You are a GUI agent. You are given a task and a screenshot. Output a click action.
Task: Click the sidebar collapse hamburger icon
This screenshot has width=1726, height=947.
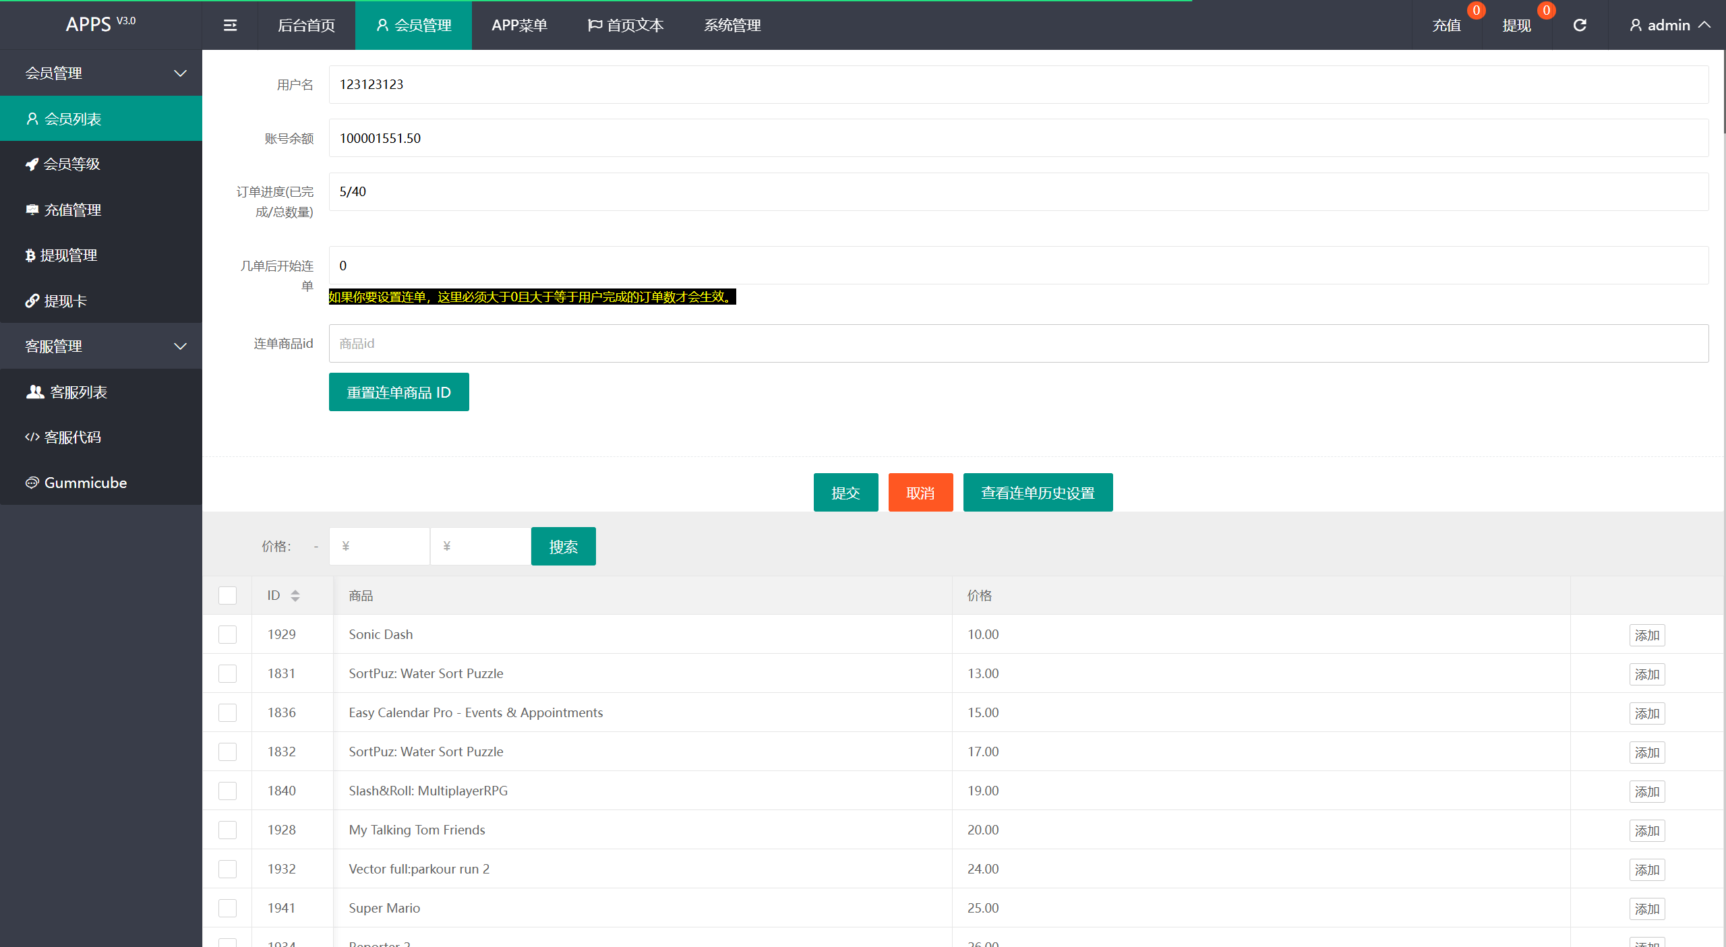click(x=230, y=26)
